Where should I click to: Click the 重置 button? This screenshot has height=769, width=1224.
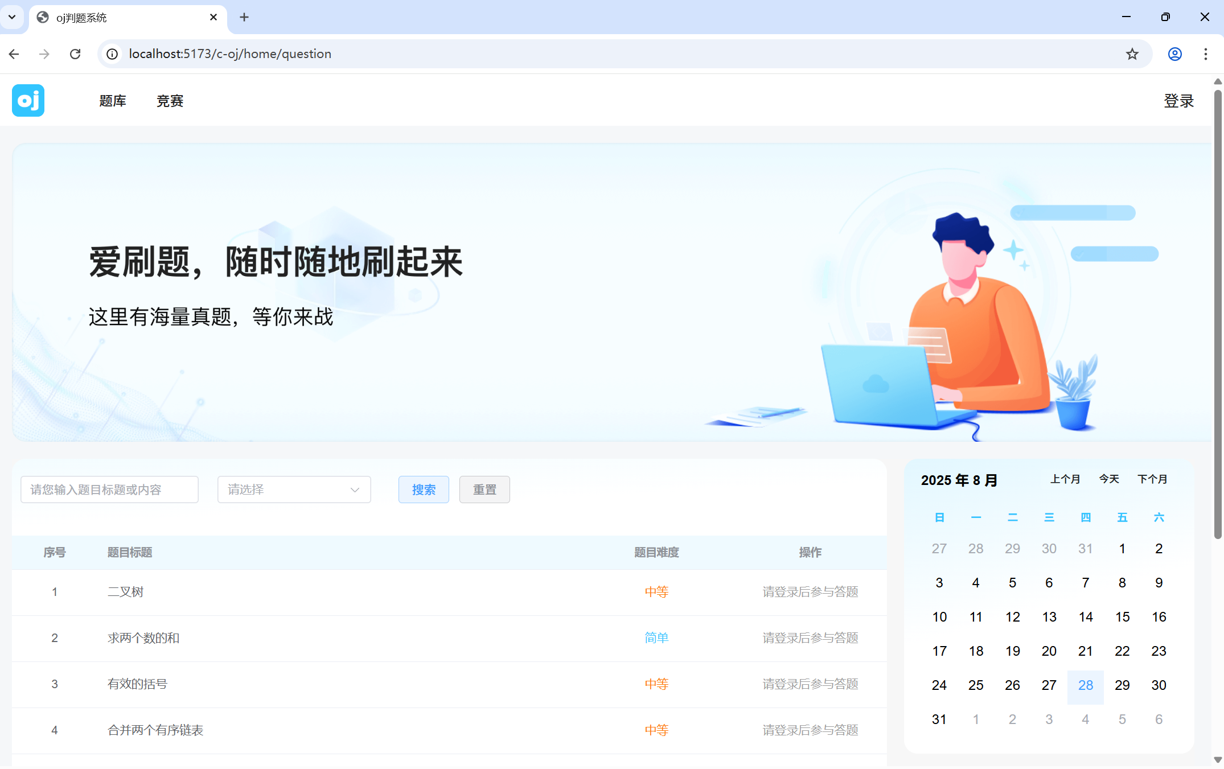484,490
